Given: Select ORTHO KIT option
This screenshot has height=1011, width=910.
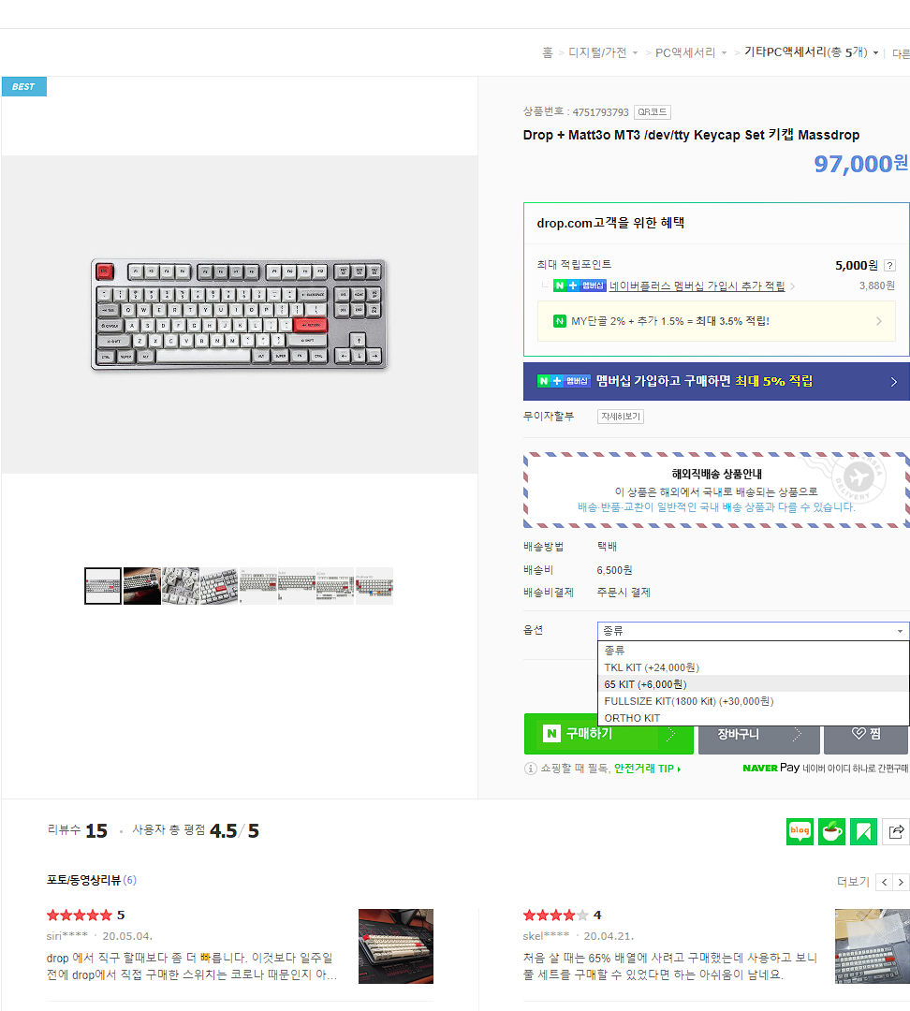Looking at the screenshot, I should tap(753, 718).
